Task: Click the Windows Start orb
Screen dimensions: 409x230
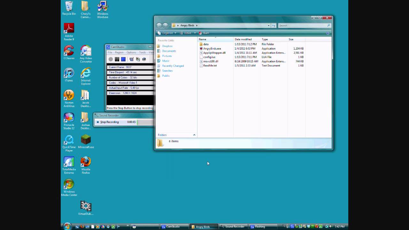Action: pyautogui.click(x=67, y=226)
